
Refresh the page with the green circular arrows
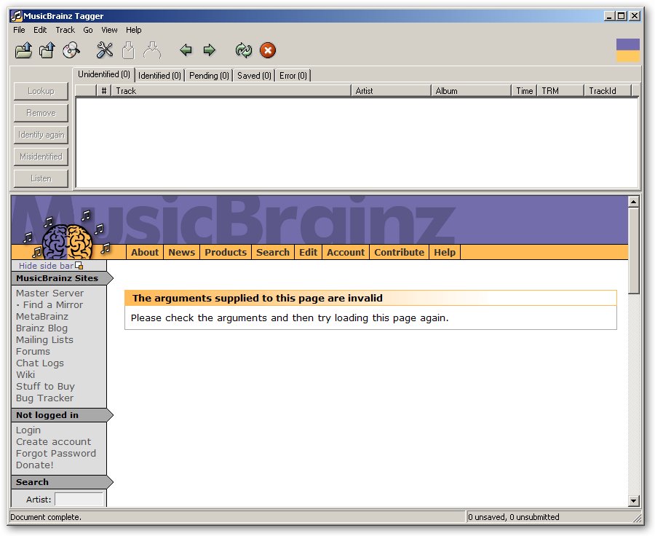point(243,50)
